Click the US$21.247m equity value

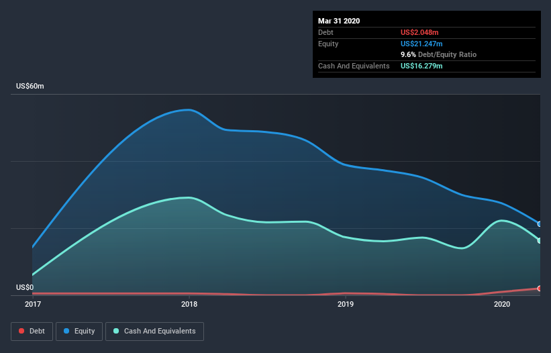coord(421,44)
